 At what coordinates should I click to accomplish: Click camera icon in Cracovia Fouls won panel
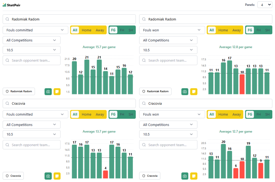(x=185, y=176)
